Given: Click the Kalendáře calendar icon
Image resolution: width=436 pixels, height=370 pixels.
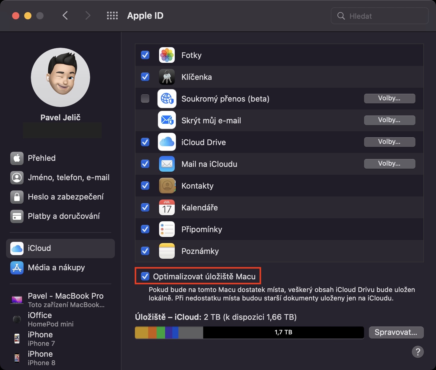Looking at the screenshot, I should tap(167, 208).
